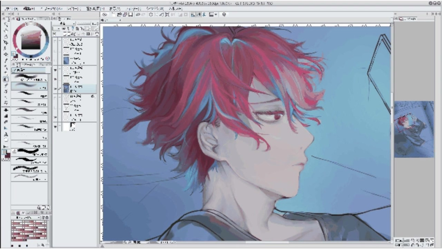Open the Layer menu
Image resolution: width=442 pixels, height=249 pixels.
(74, 9)
